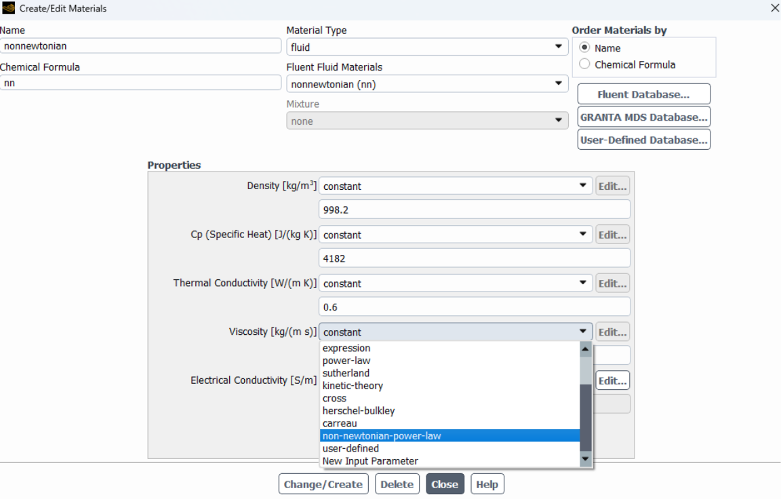Click Edit button for Electrical Conductivity
Image resolution: width=781 pixels, height=499 pixels.
point(612,381)
